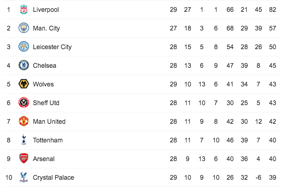
Task: Click the Liverpool club crest
Action: click(24, 9)
